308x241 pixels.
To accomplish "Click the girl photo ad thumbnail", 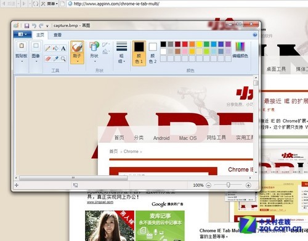I will 110,226.
